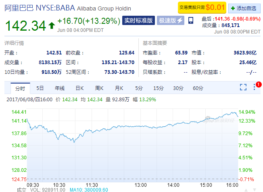
Task: Click the change value +16.70(+13.29%)
Action: 89,21
